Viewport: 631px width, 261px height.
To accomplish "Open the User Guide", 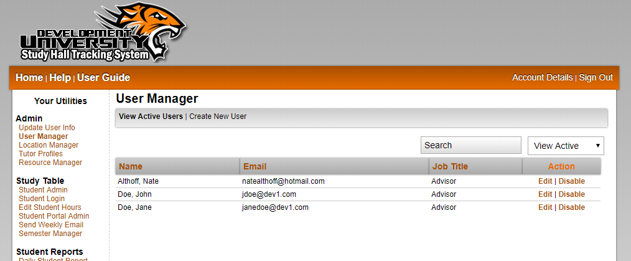I will 103,77.
